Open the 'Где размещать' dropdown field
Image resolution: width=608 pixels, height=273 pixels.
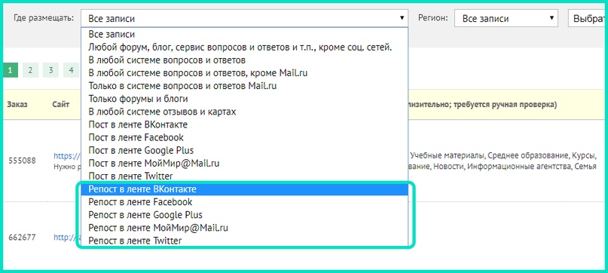pyautogui.click(x=244, y=18)
